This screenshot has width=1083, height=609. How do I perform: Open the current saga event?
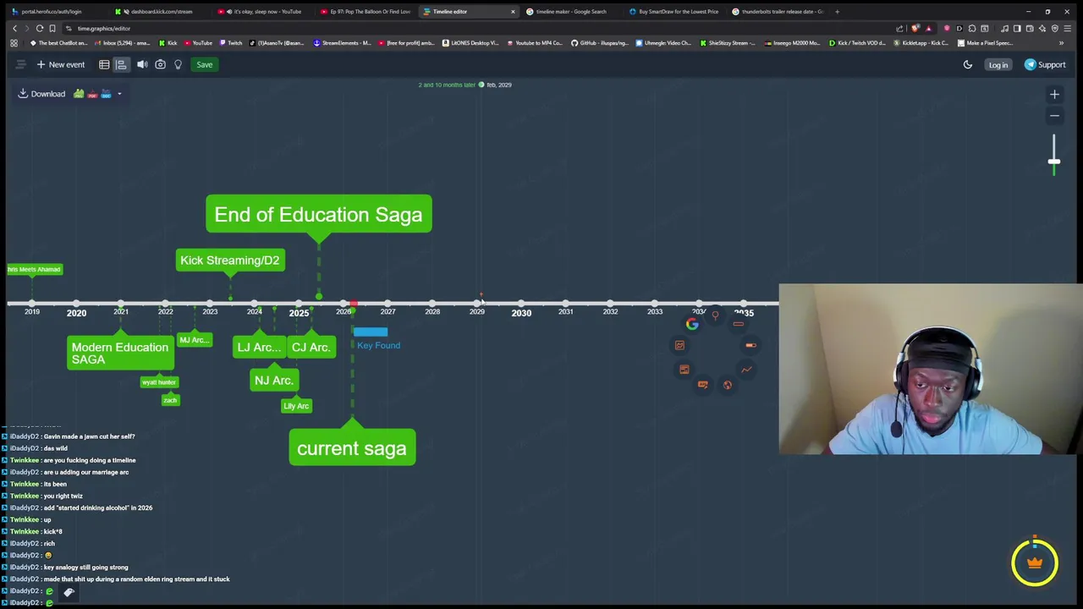pyautogui.click(x=352, y=448)
